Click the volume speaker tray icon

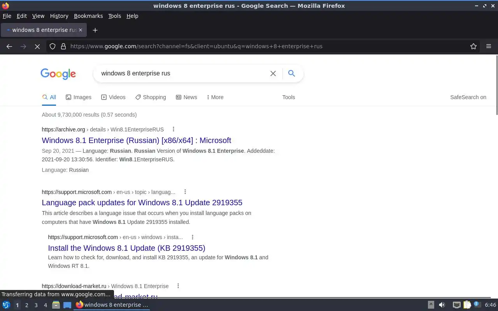(x=442, y=305)
